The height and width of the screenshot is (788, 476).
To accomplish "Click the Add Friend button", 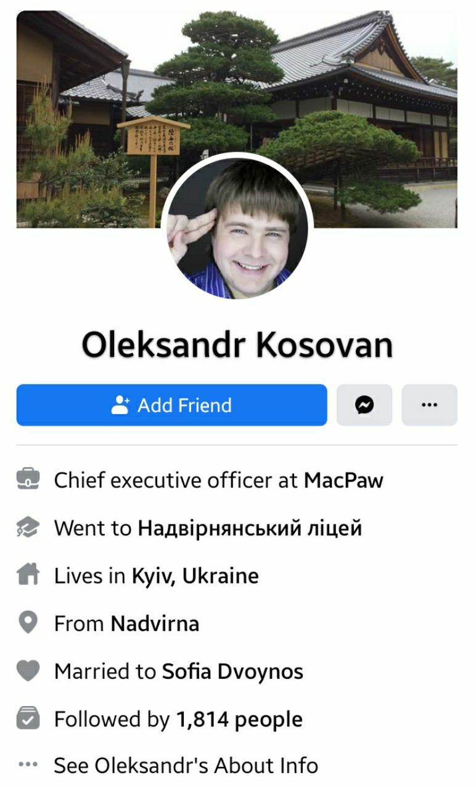I will [171, 405].
